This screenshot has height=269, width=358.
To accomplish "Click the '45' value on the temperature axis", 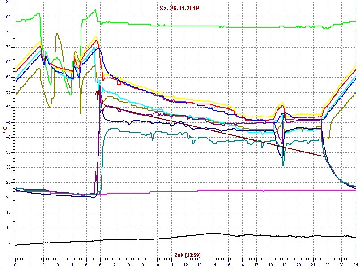I will tap(8, 122).
